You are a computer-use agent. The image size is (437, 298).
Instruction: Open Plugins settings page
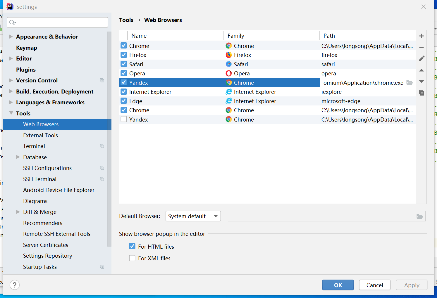click(x=26, y=70)
